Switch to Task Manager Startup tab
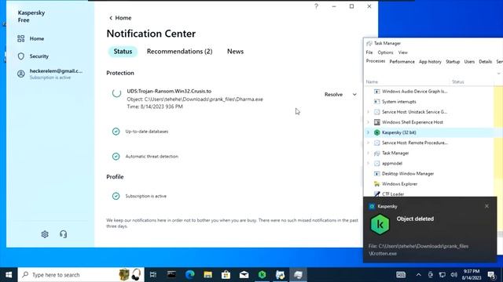Image resolution: width=503 pixels, height=282 pixels. [x=453, y=62]
